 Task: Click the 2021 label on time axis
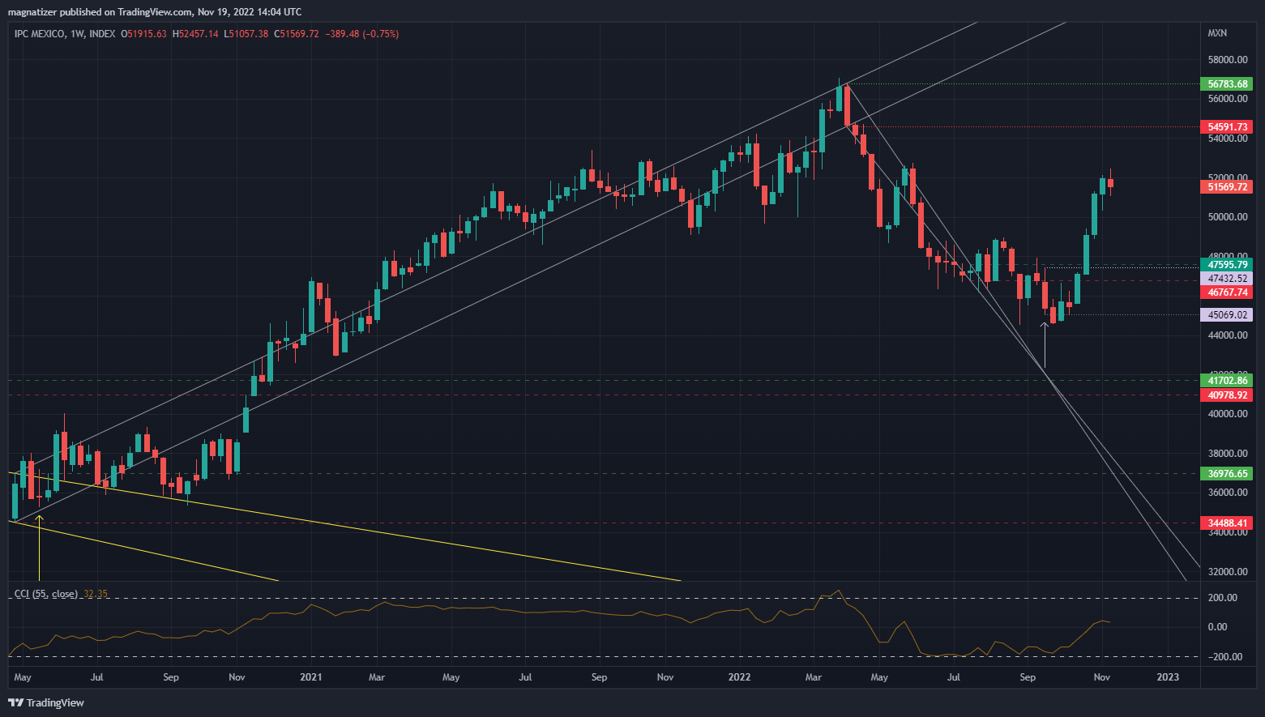(x=310, y=677)
